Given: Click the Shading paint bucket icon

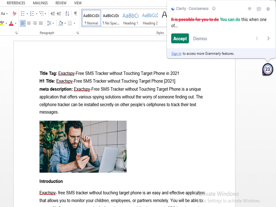Looking at the screenshot, I should (x=61, y=23).
